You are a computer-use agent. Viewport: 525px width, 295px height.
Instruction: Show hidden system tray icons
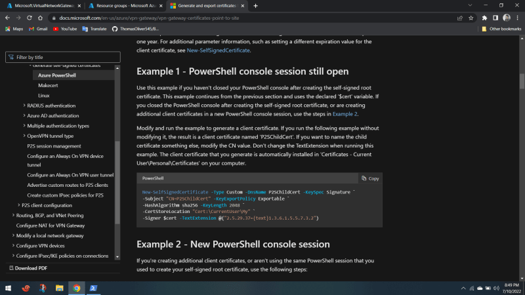point(463,288)
